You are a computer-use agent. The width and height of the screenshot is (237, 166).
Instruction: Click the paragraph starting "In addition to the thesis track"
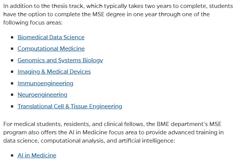click(x=118, y=14)
